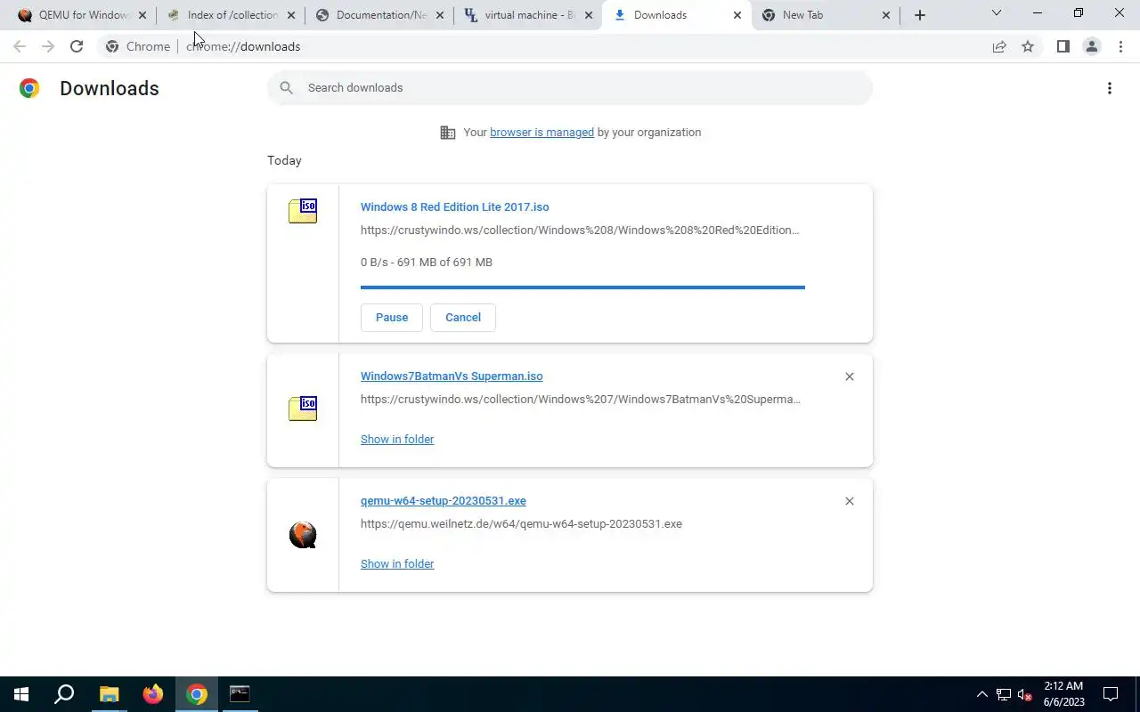Screen dimensions: 1140x712
Task: Minimize the Chrome window
Action: point(1038,13)
